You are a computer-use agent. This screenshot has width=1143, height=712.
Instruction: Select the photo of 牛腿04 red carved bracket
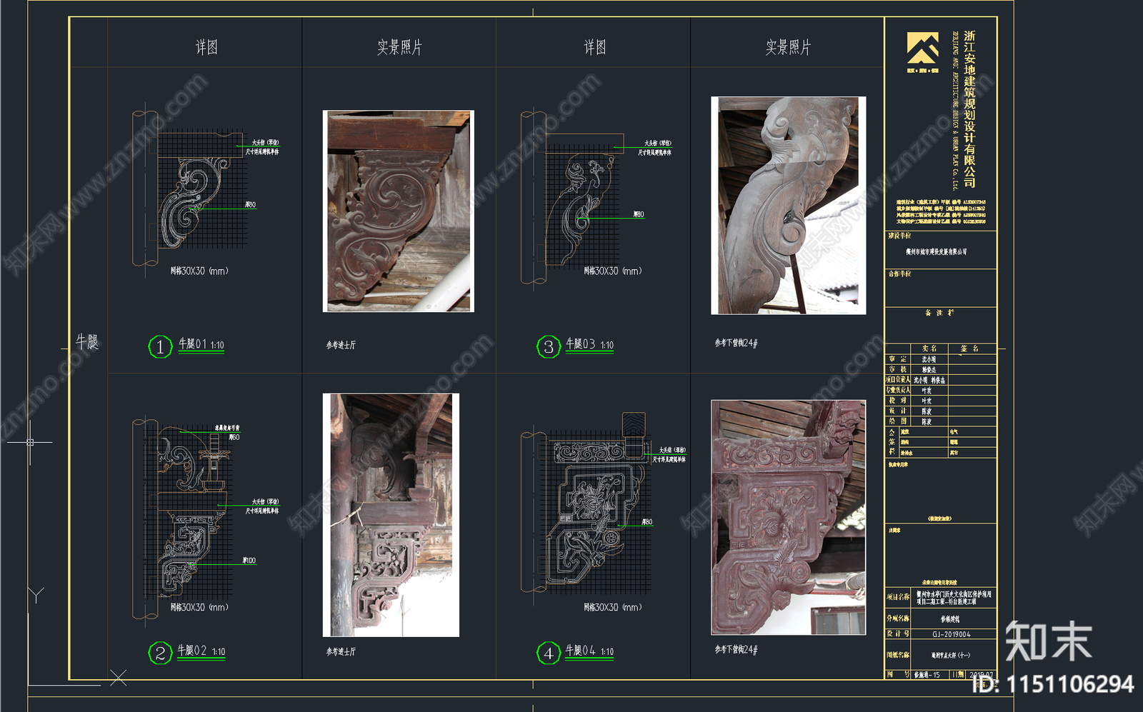click(x=789, y=518)
